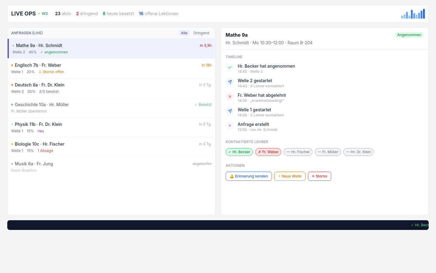Select the Fr. Weber teacher chip
Image resolution: width=436 pixels, height=273 pixels.
point(268,152)
